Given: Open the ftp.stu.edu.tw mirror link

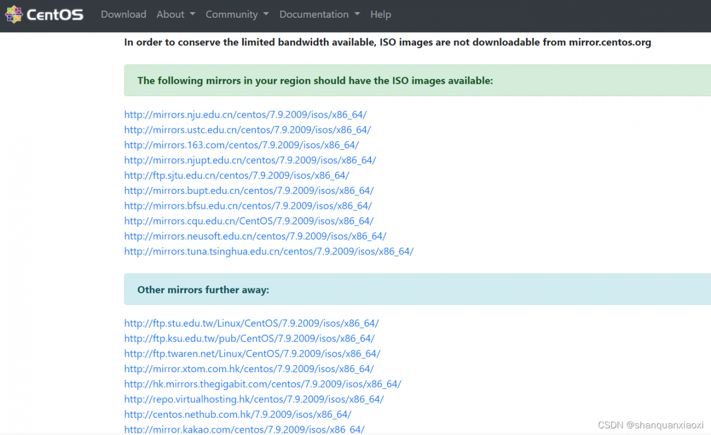Looking at the screenshot, I should 252,323.
